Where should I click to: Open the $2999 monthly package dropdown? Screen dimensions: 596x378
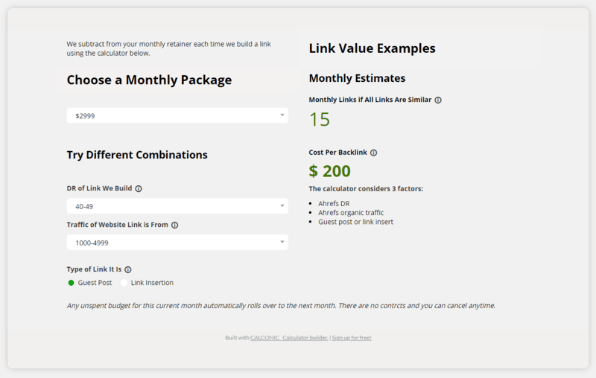point(177,115)
